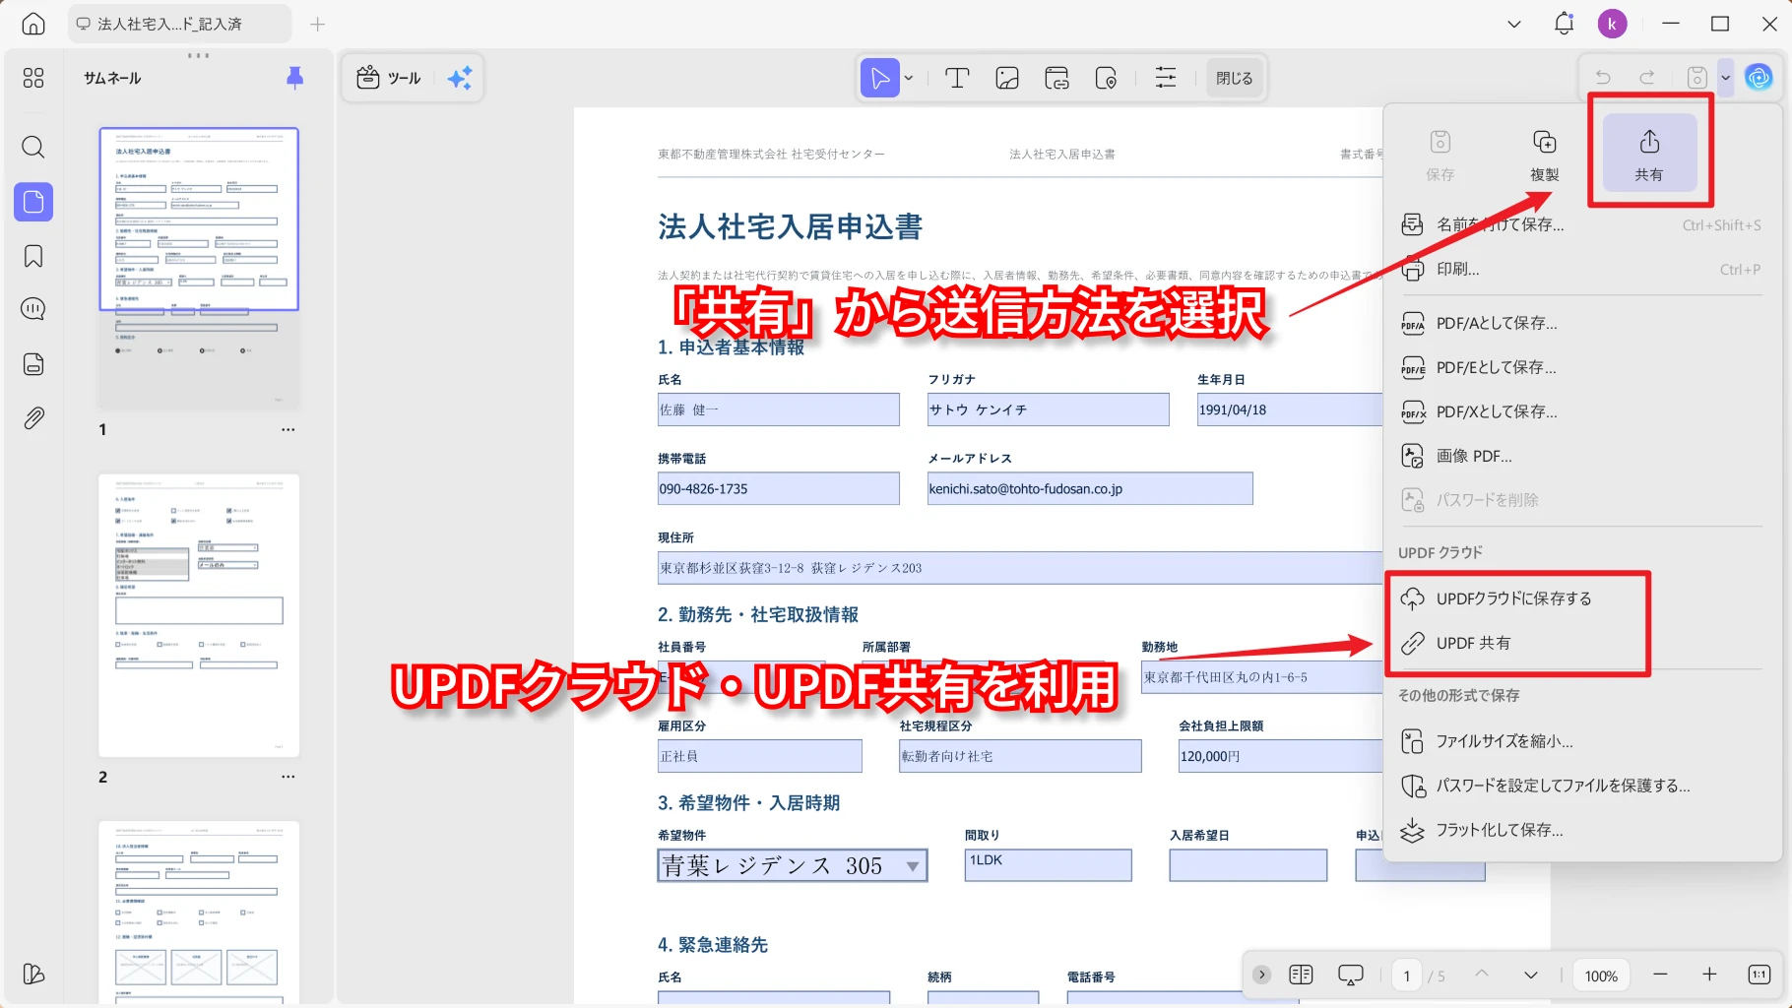The image size is (1792, 1008).
Task: Open page layout view icon in bottom bar
Action: 1301,975
